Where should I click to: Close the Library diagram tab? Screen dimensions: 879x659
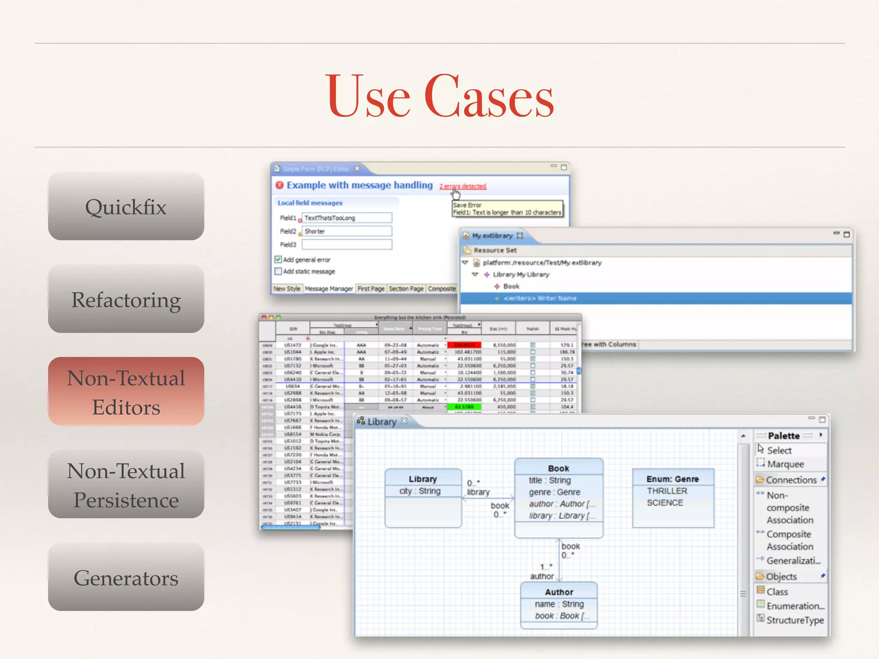pos(404,421)
